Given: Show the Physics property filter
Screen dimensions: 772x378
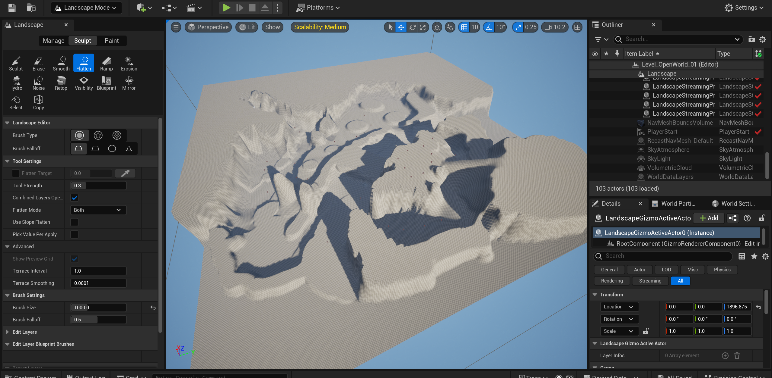Looking at the screenshot, I should tap(722, 270).
